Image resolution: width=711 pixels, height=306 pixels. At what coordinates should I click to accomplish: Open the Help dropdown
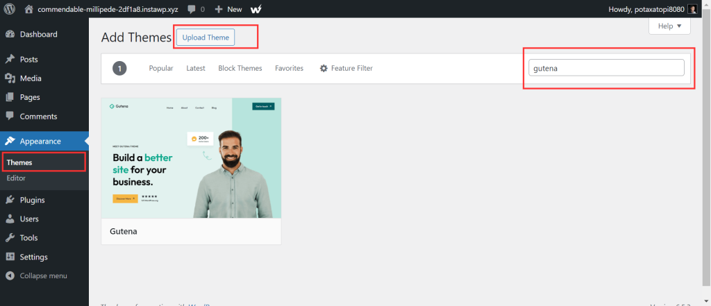click(x=670, y=26)
